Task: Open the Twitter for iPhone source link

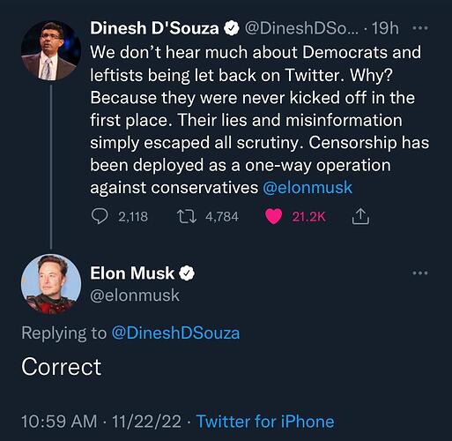Action: pos(265,422)
